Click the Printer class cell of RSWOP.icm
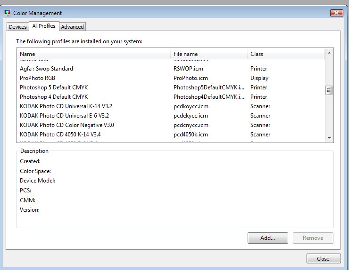The image size is (349, 270). [258, 69]
